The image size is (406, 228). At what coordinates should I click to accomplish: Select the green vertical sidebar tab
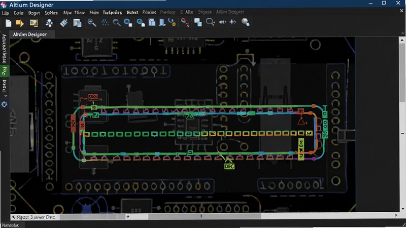pos(4,71)
